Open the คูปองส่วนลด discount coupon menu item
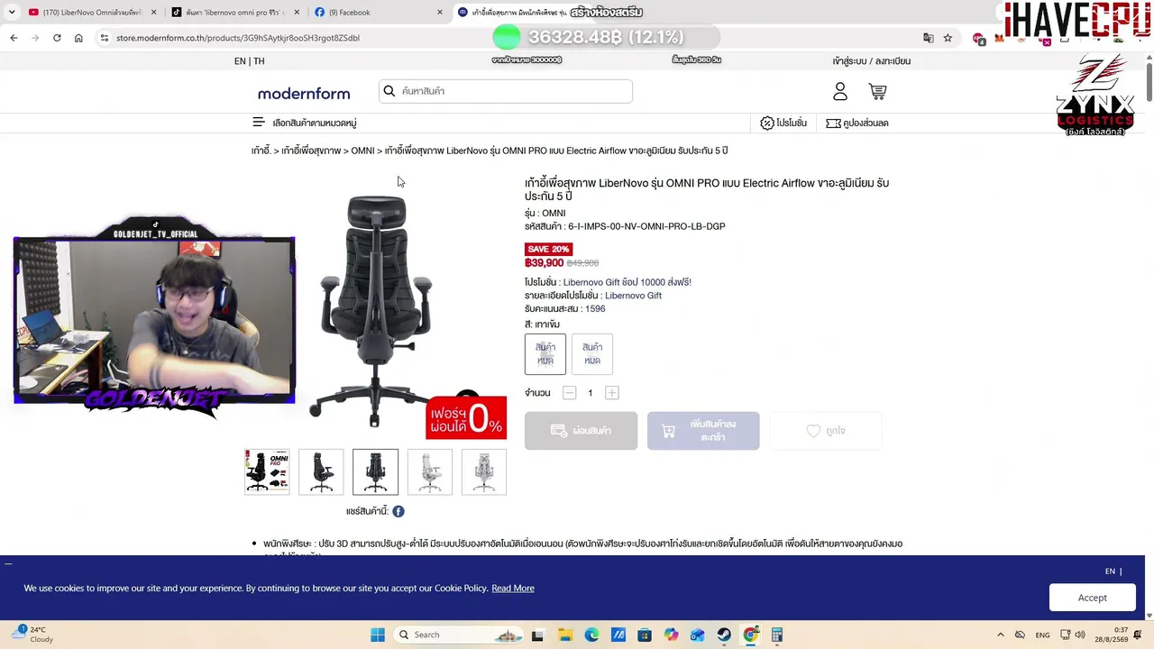The image size is (1154, 649). [x=857, y=123]
